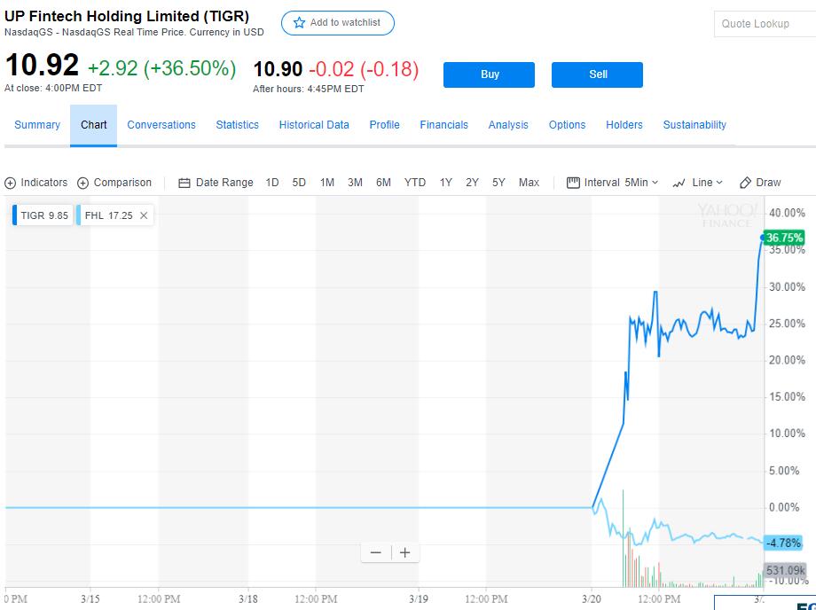Set chart range to 1D
816x610 pixels.
272,183
